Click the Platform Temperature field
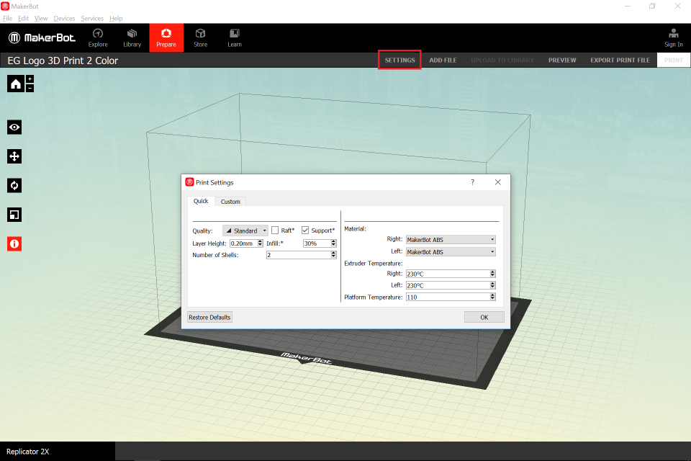Viewport: 691px width, 461px height. point(448,297)
